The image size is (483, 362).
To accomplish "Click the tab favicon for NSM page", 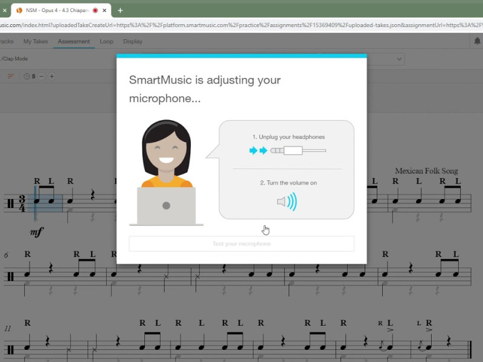I will pyautogui.click(x=19, y=10).
